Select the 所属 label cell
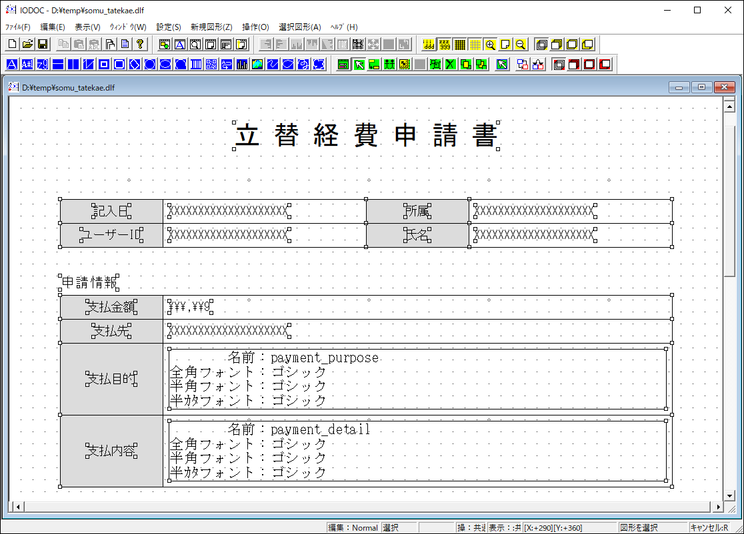744x534 pixels. [417, 211]
